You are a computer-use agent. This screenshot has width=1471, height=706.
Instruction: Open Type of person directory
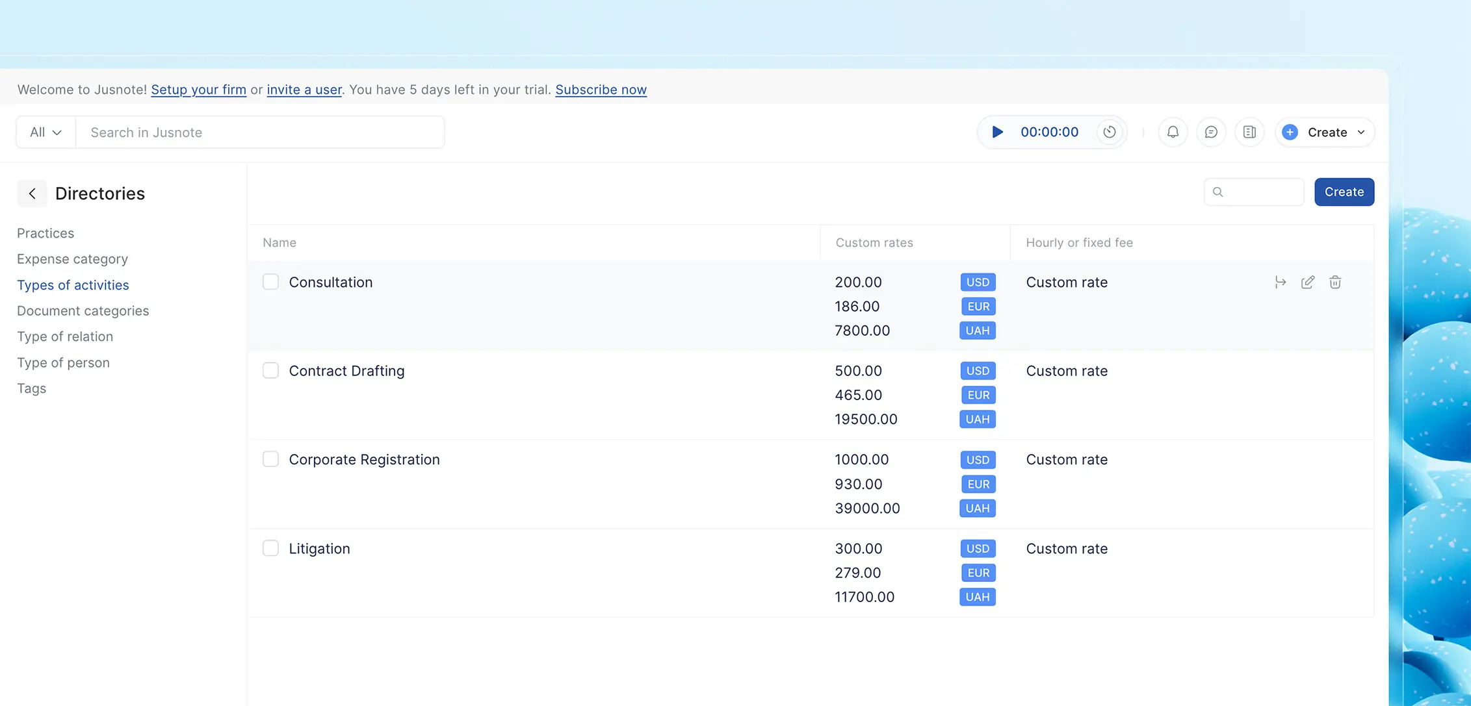63,362
